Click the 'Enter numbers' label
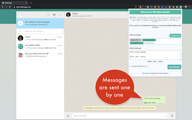Image resolution: width=192 pixels, height=120 pixels. (135, 35)
